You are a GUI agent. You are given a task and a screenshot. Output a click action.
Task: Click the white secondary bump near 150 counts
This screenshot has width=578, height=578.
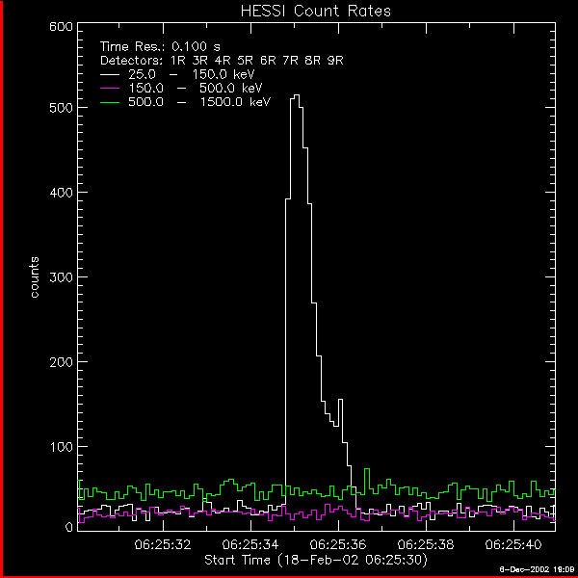click(x=340, y=400)
